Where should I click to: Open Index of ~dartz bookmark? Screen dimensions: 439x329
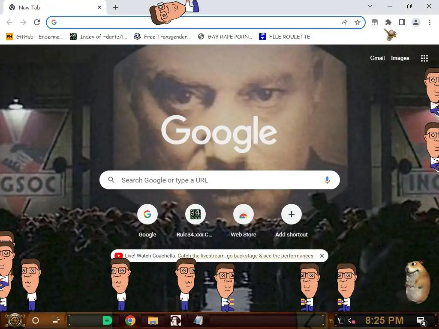(x=98, y=37)
